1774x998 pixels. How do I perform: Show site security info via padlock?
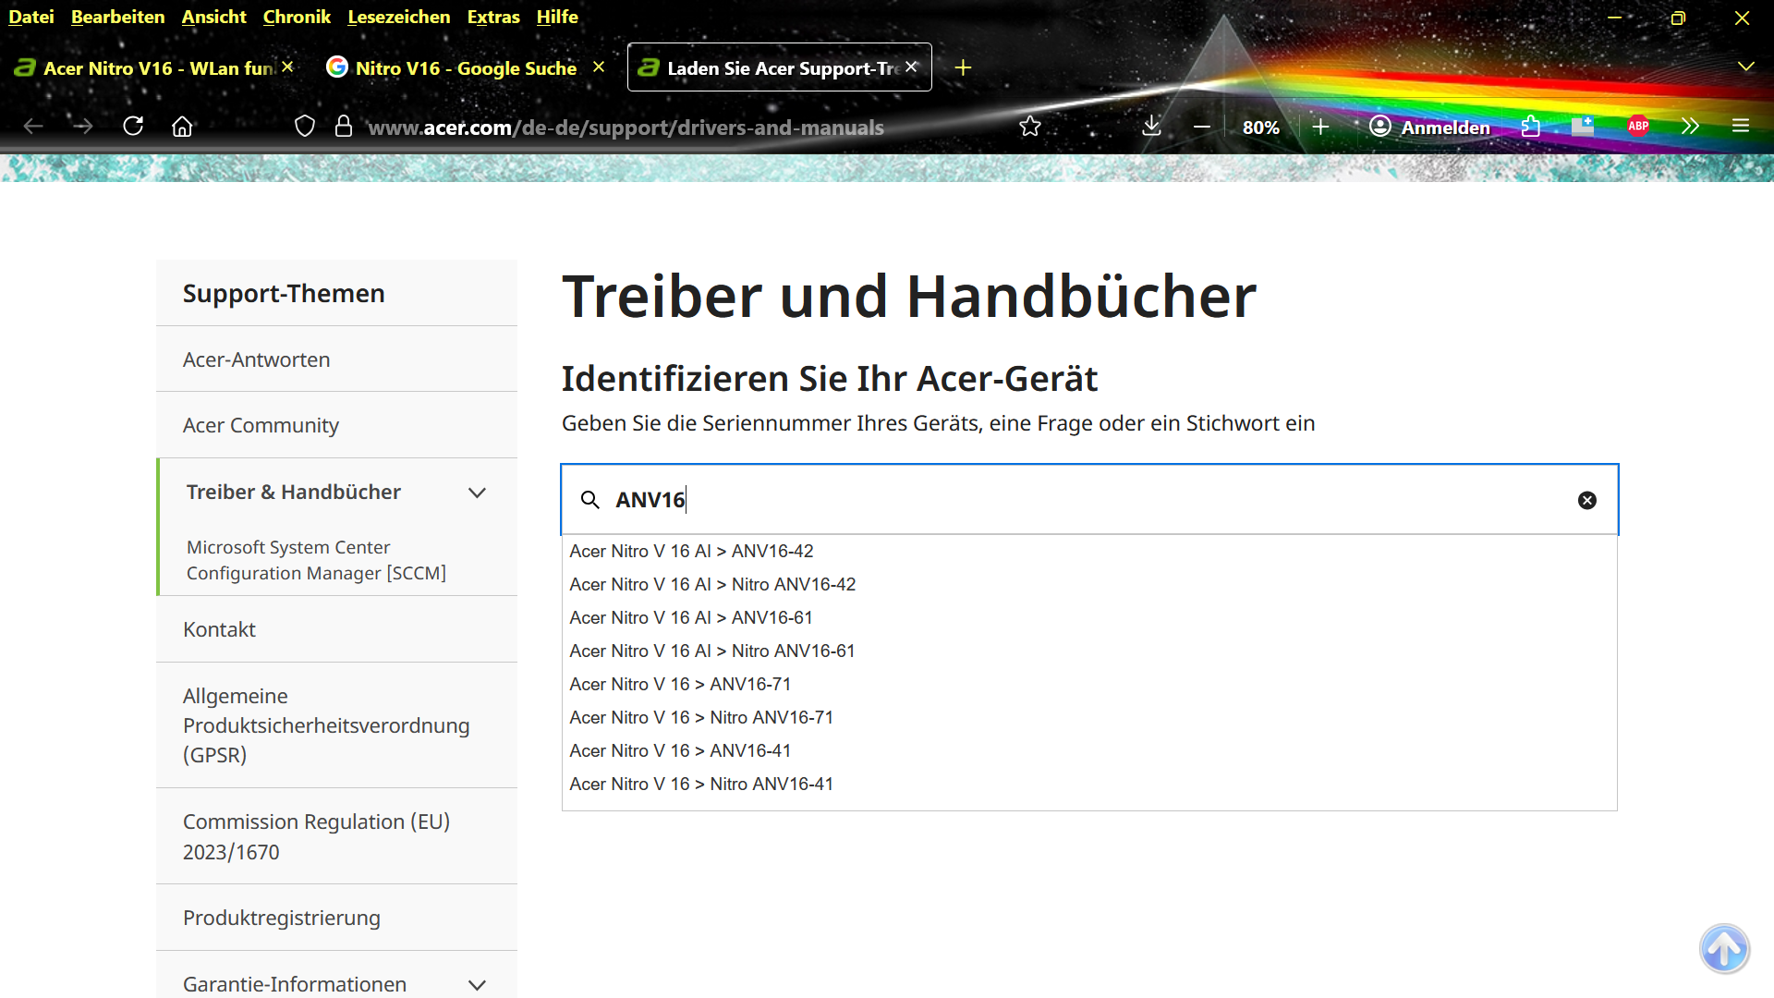point(344,127)
